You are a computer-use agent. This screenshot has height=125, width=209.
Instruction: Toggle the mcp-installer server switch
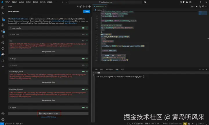point(83,28)
